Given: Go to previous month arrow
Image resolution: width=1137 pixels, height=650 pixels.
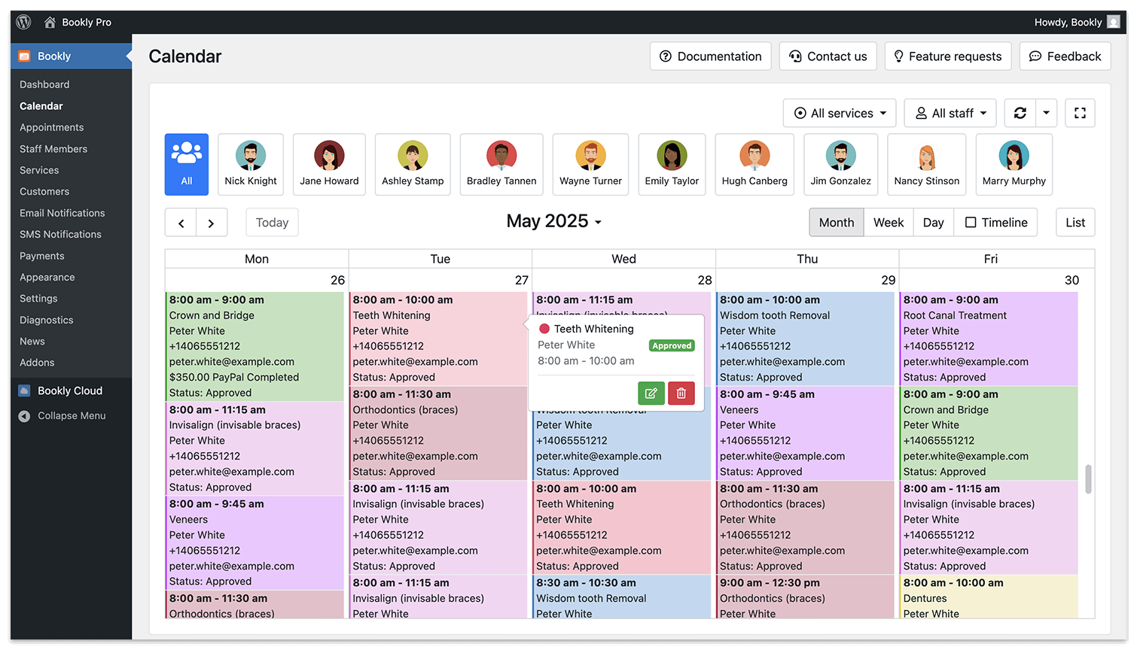Looking at the screenshot, I should click(x=181, y=223).
